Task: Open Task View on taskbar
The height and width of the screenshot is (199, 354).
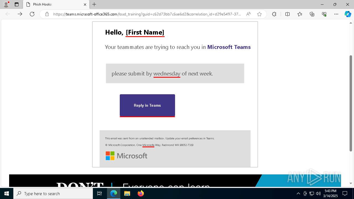Action: pyautogui.click(x=100, y=193)
